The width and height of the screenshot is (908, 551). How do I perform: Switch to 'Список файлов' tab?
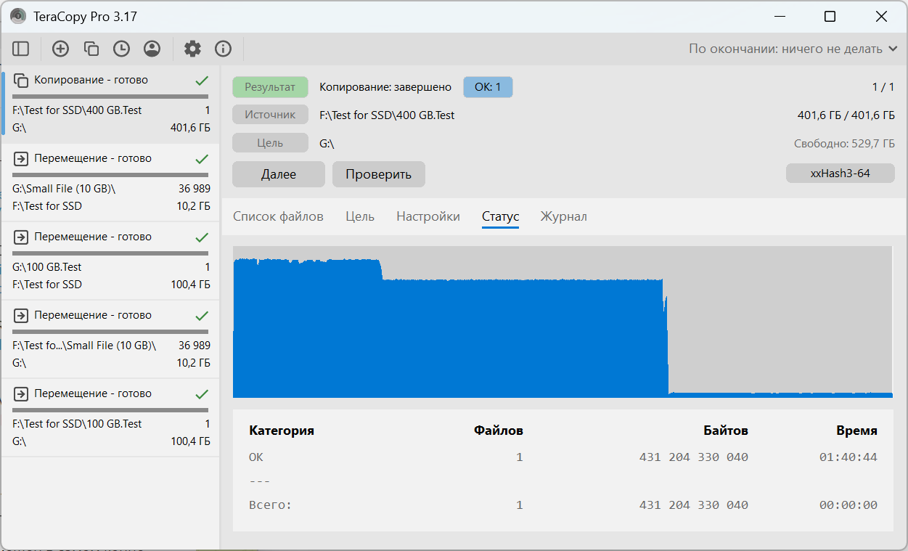click(x=278, y=216)
